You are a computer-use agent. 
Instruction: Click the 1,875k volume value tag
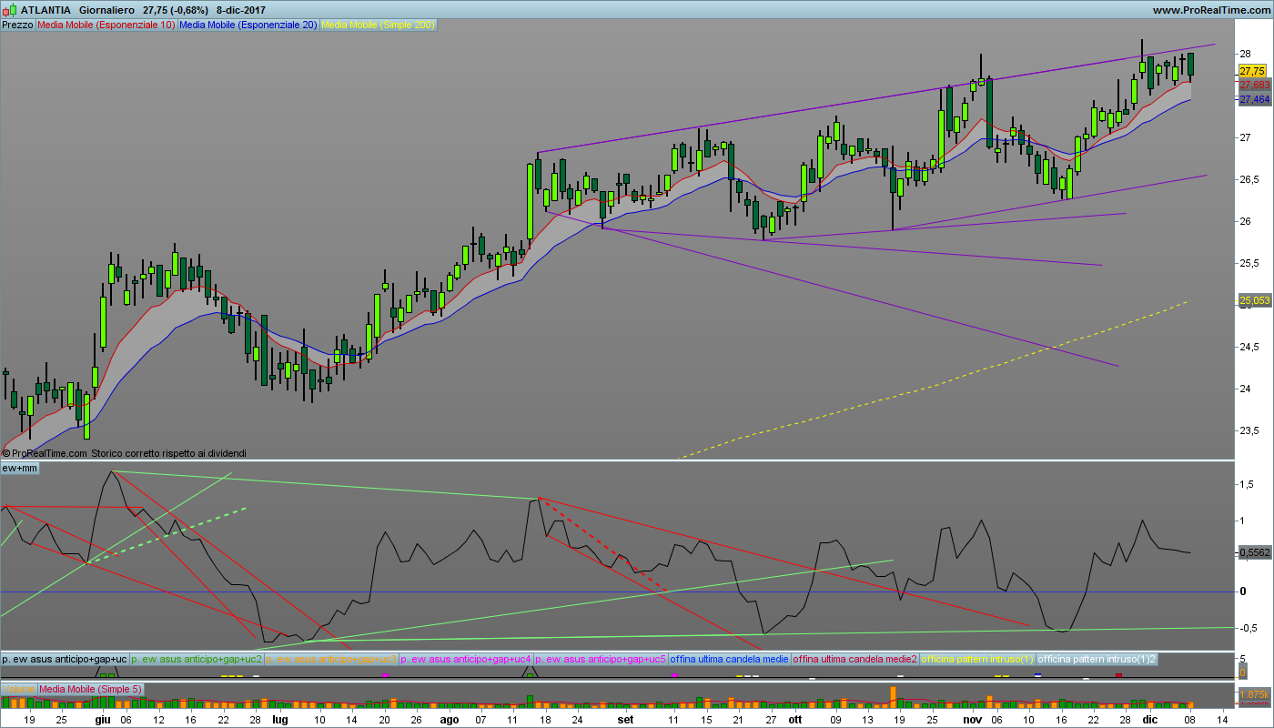[x=1255, y=694]
